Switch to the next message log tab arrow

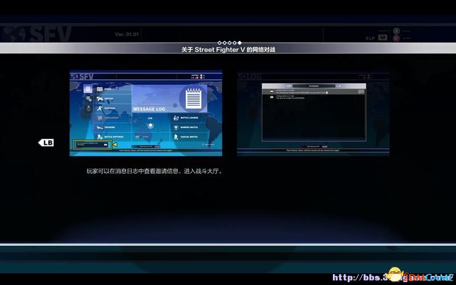338,86
